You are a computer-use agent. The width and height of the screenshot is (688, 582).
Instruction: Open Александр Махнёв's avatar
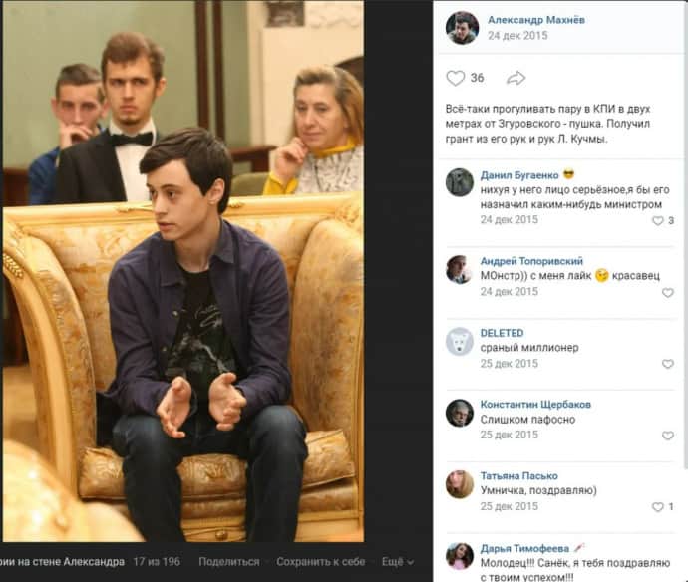(x=462, y=28)
